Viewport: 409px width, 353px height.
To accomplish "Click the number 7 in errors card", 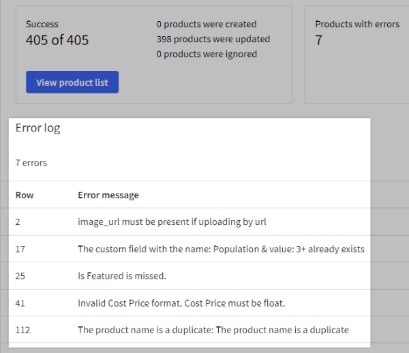I will coord(318,40).
